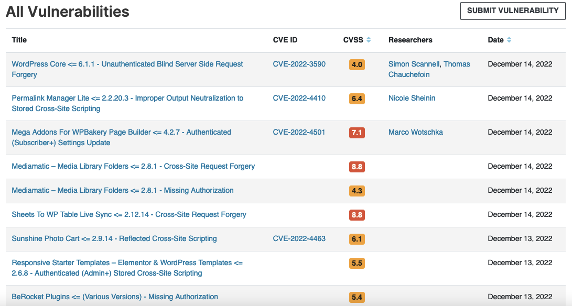Sort table by CVSS arrow icon
This screenshot has width=572, height=306.
(x=369, y=40)
